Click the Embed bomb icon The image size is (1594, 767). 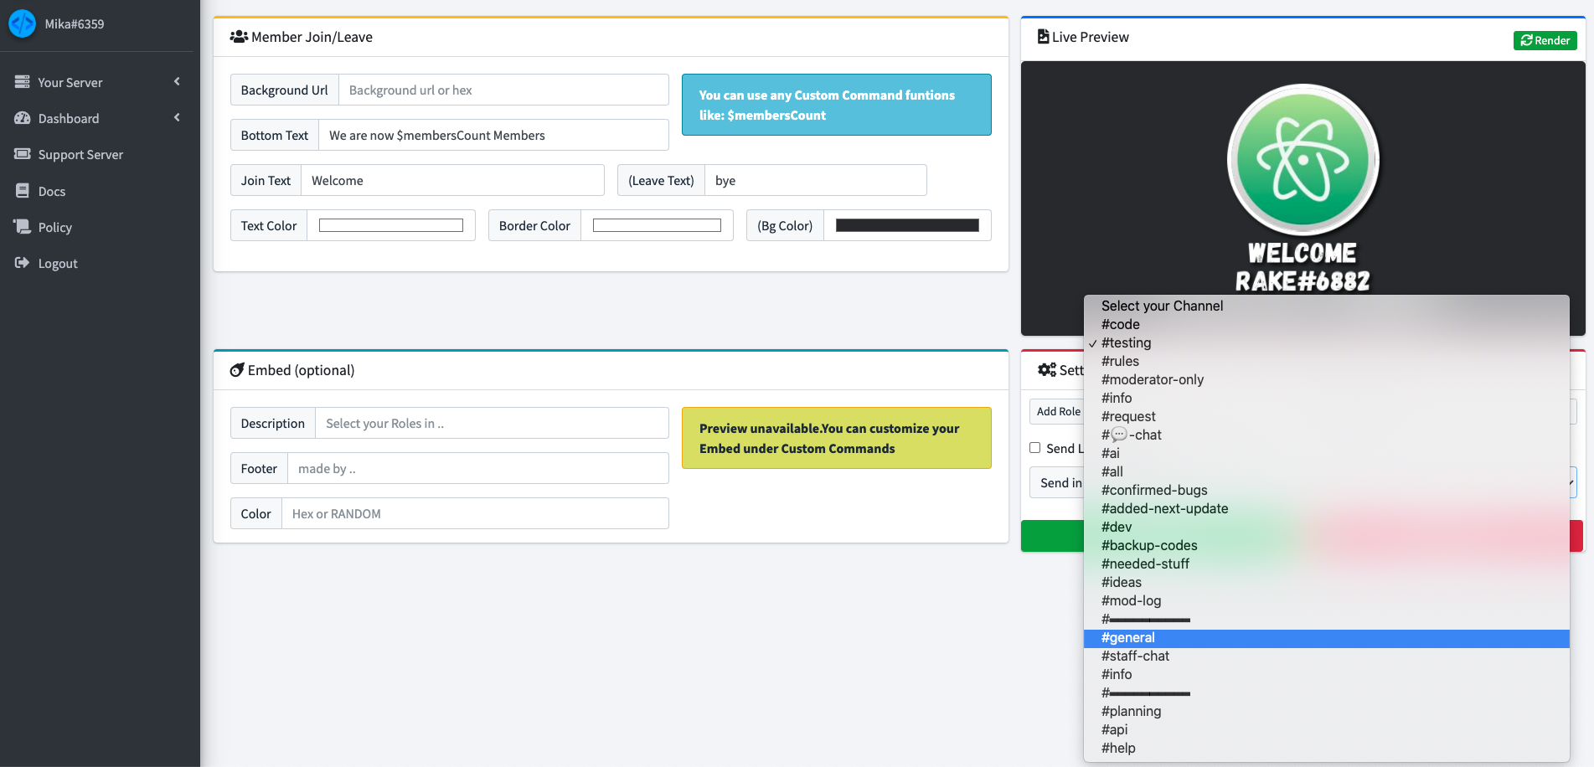237,370
